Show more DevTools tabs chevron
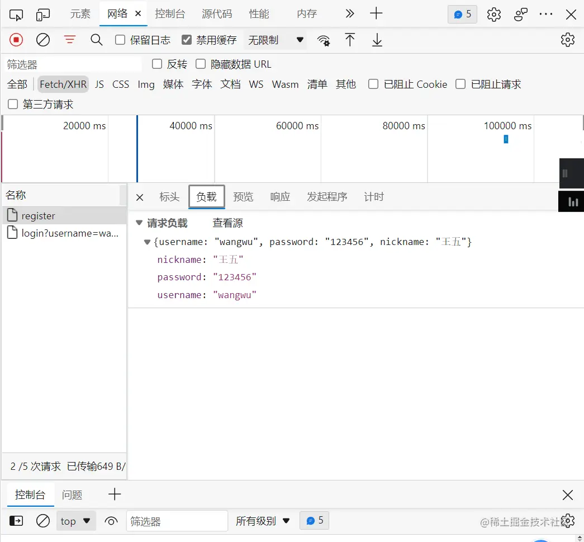 (x=349, y=14)
